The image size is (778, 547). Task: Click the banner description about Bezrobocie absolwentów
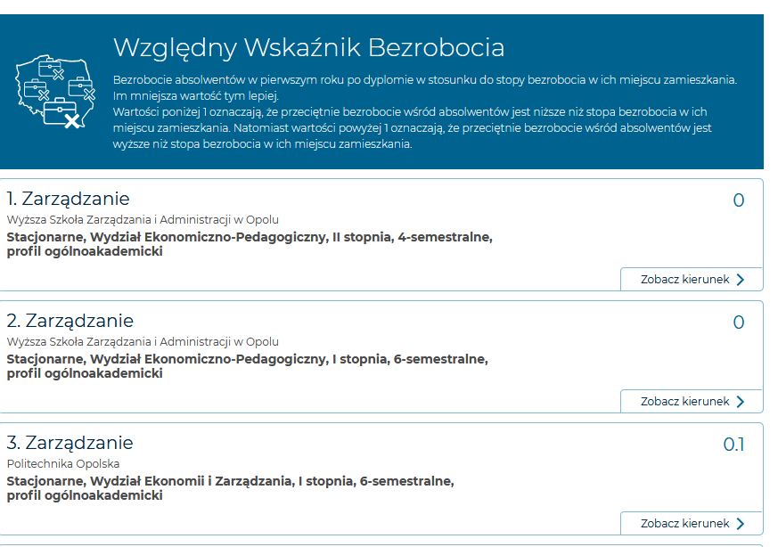click(x=425, y=111)
